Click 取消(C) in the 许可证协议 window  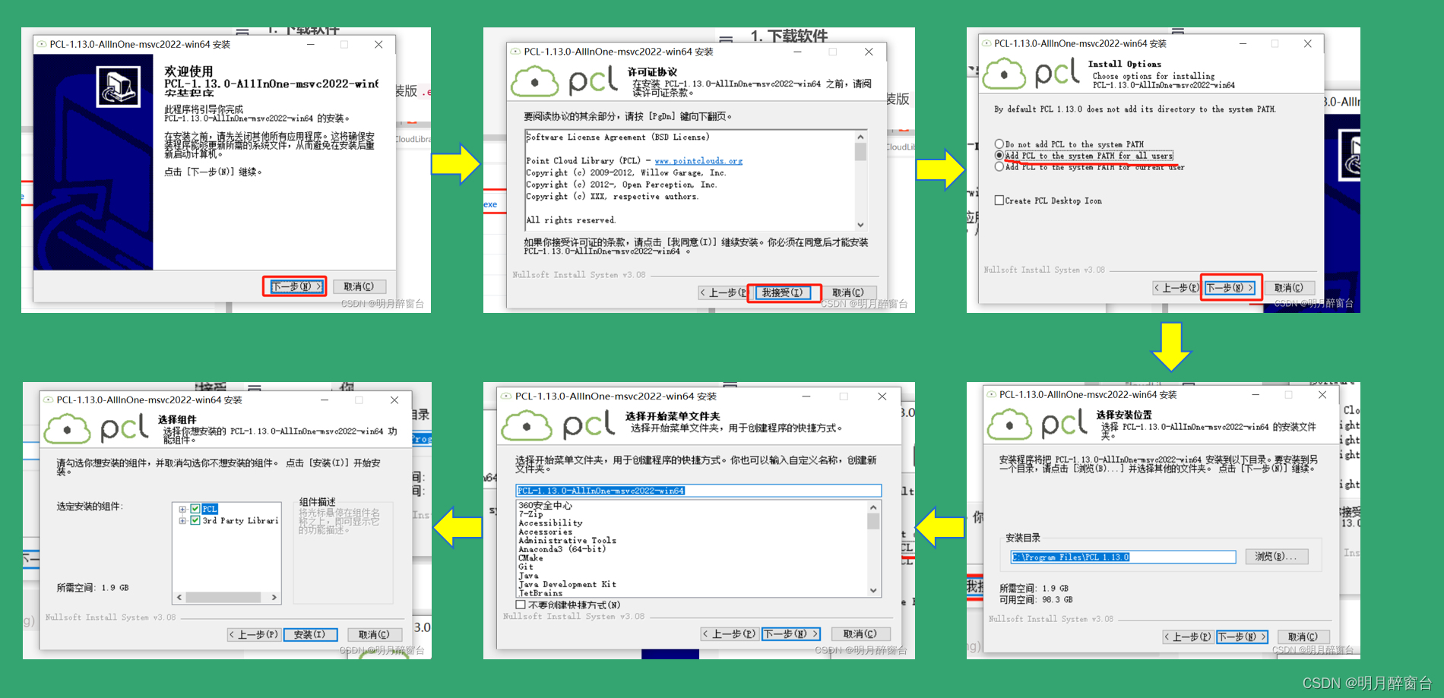click(847, 292)
